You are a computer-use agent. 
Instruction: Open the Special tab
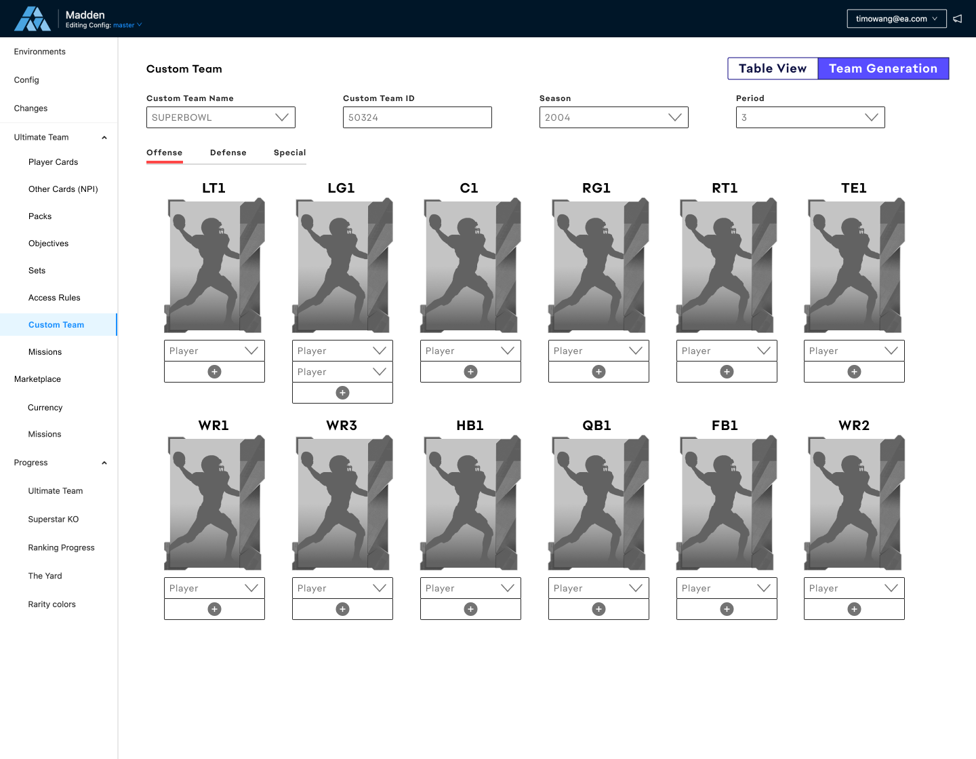(289, 153)
